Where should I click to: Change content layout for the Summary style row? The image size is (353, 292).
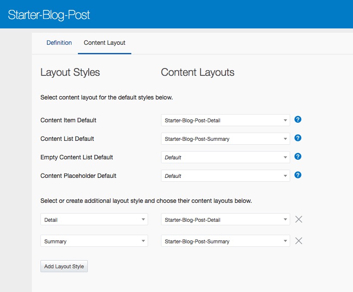pyautogui.click(x=225, y=241)
